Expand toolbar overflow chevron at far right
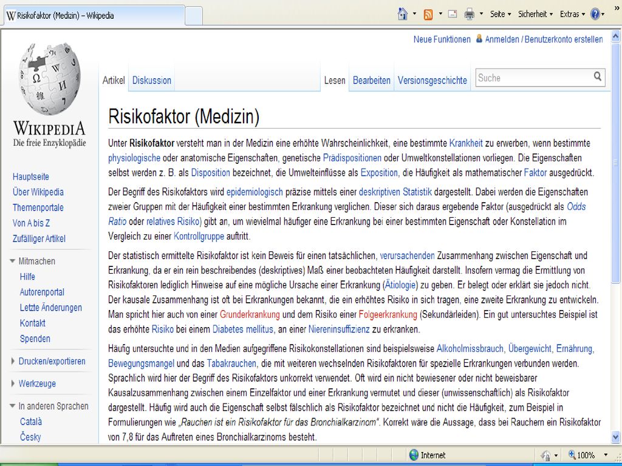This screenshot has width=622, height=466. [617, 8]
